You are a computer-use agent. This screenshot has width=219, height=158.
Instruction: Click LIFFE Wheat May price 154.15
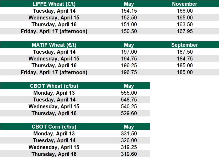tap(129, 11)
